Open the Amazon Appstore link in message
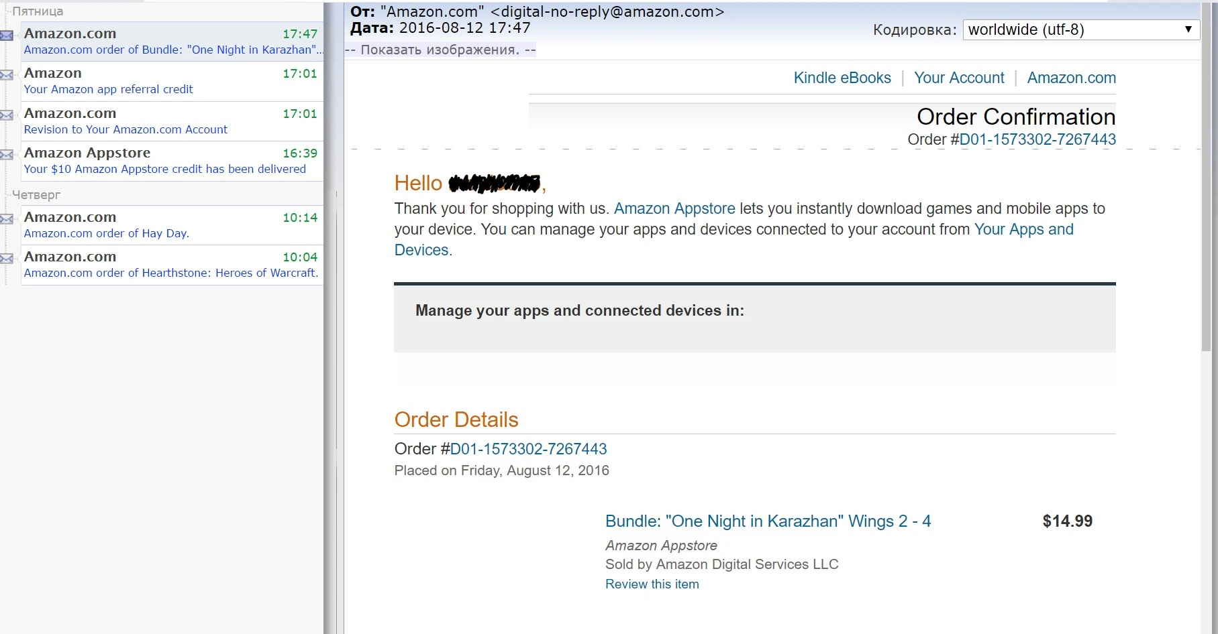Image resolution: width=1218 pixels, height=634 pixels. point(674,208)
